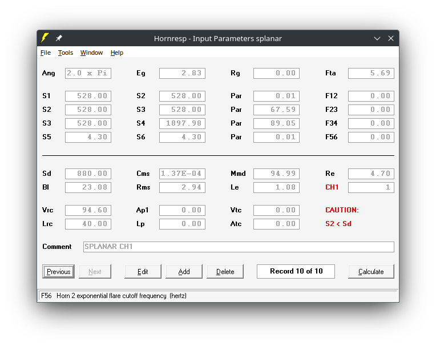Click the S2 field in first column

pyautogui.click(x=88, y=110)
